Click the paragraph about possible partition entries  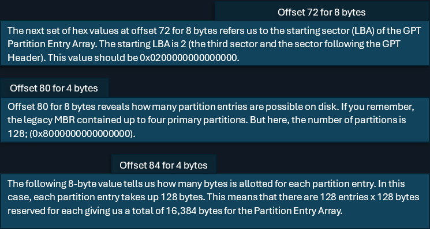215,120
